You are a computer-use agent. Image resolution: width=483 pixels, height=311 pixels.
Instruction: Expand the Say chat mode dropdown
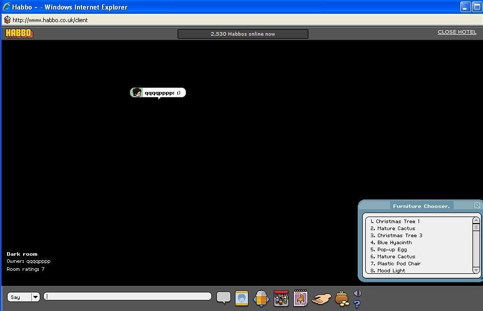pyautogui.click(x=35, y=297)
